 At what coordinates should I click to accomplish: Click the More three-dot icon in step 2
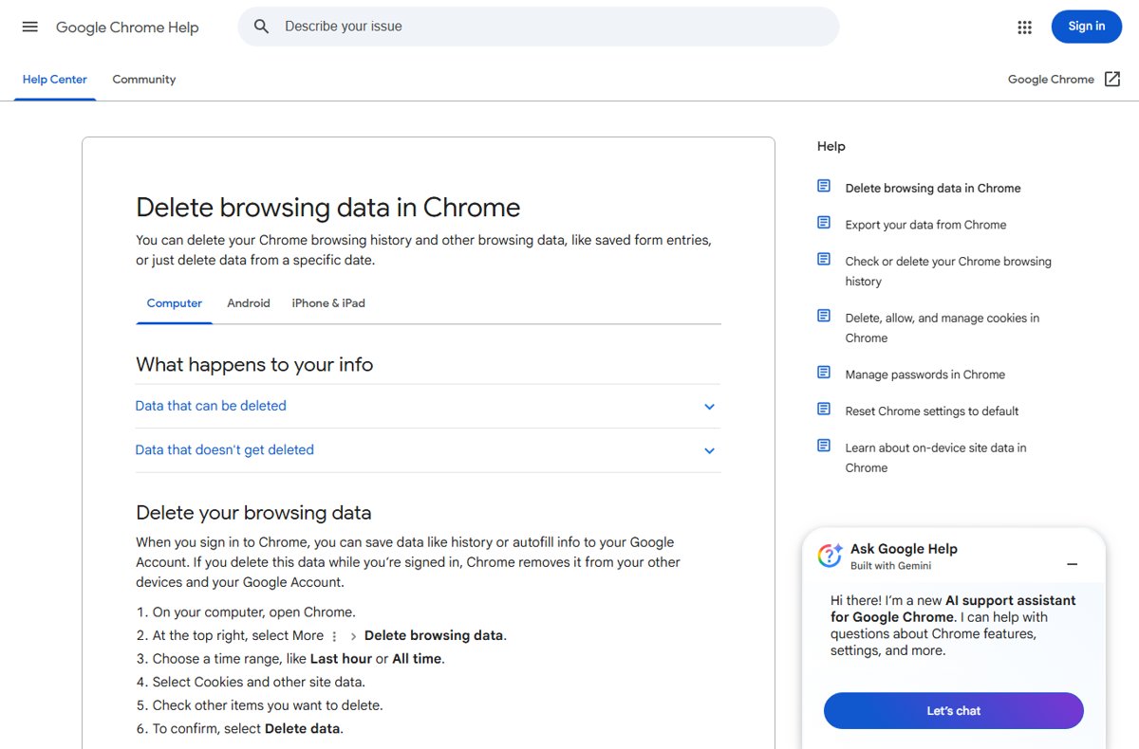[334, 636]
